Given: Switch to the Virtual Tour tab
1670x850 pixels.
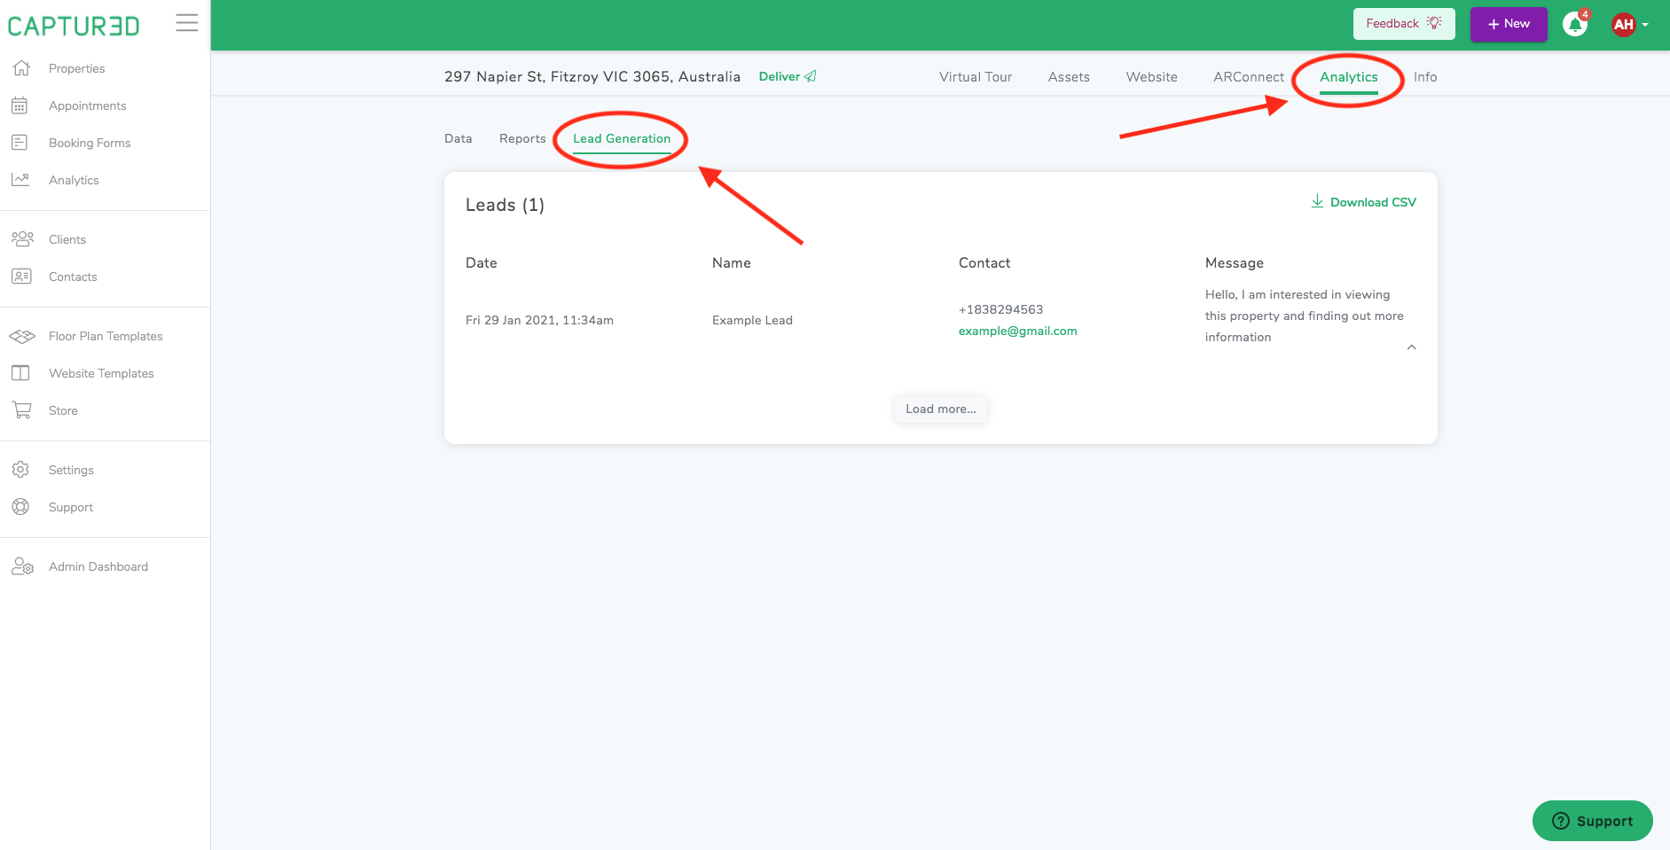Looking at the screenshot, I should pyautogui.click(x=976, y=77).
